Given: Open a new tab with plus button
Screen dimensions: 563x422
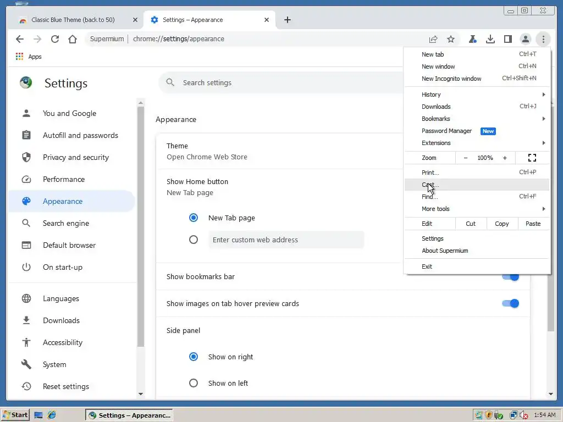Looking at the screenshot, I should pos(287,20).
